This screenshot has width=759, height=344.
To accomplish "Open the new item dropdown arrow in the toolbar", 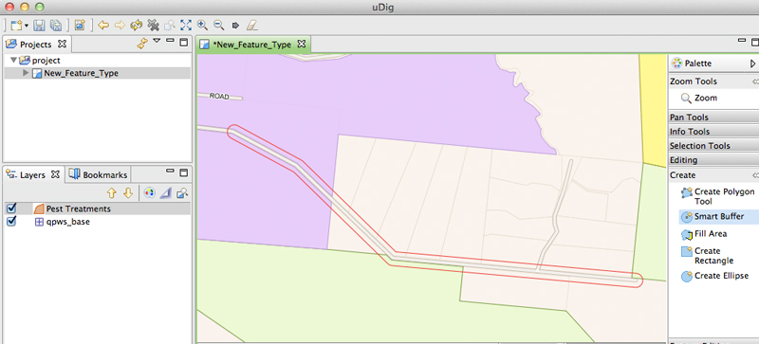I will pos(27,26).
